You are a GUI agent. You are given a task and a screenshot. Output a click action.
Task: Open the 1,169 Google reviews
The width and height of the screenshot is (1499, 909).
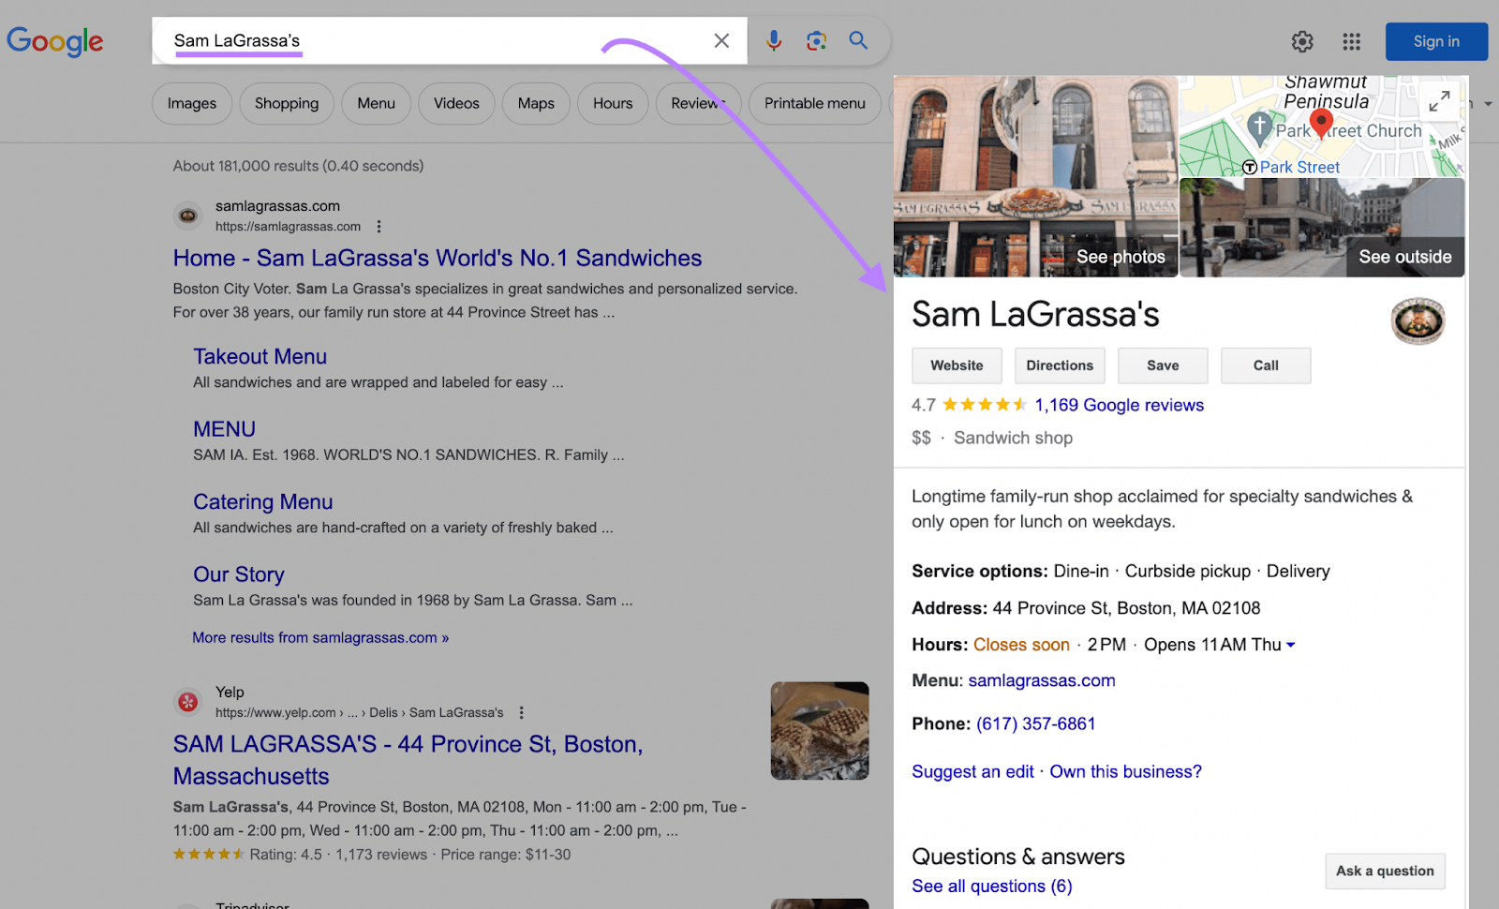(1118, 405)
